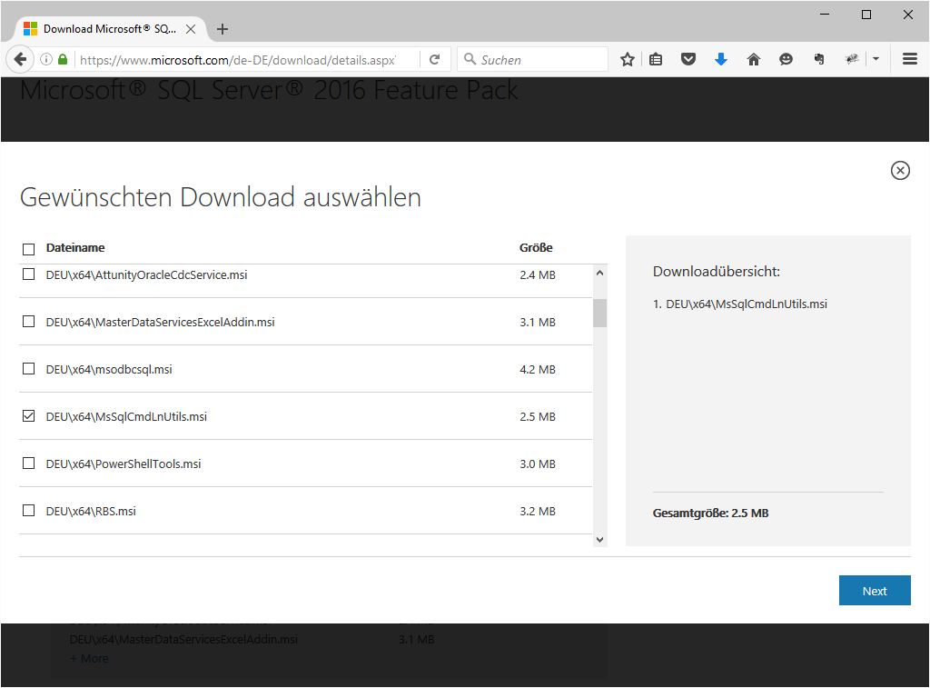Open the Firefox hamburger menu

(910, 59)
